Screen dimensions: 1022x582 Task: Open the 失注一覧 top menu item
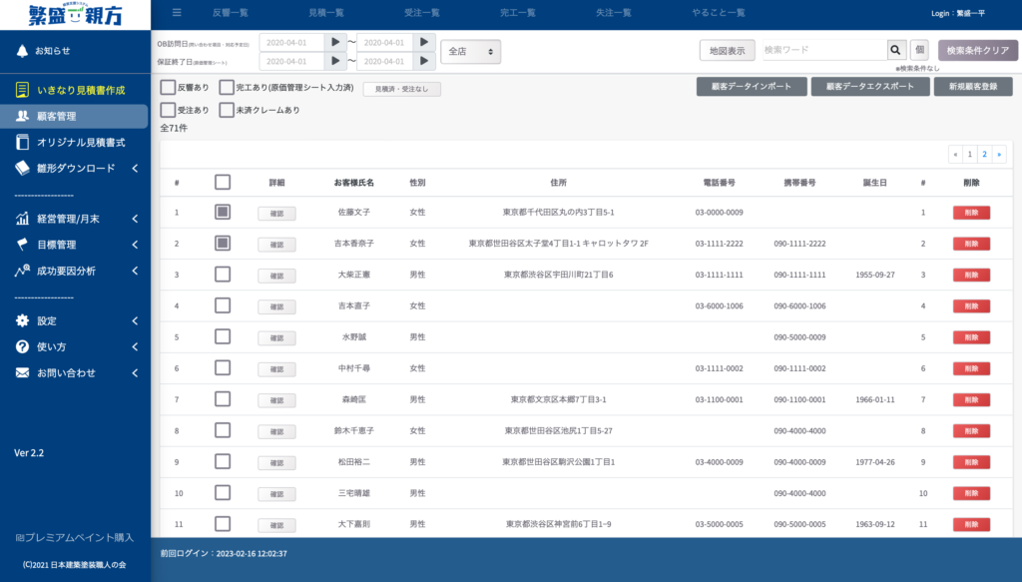[x=614, y=12]
